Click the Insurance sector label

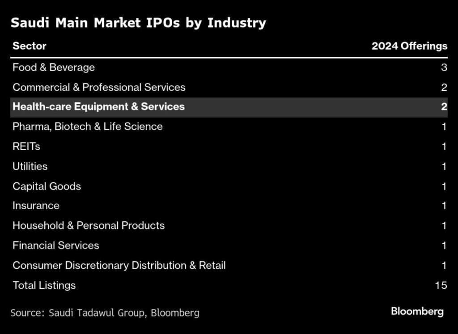tap(36, 206)
